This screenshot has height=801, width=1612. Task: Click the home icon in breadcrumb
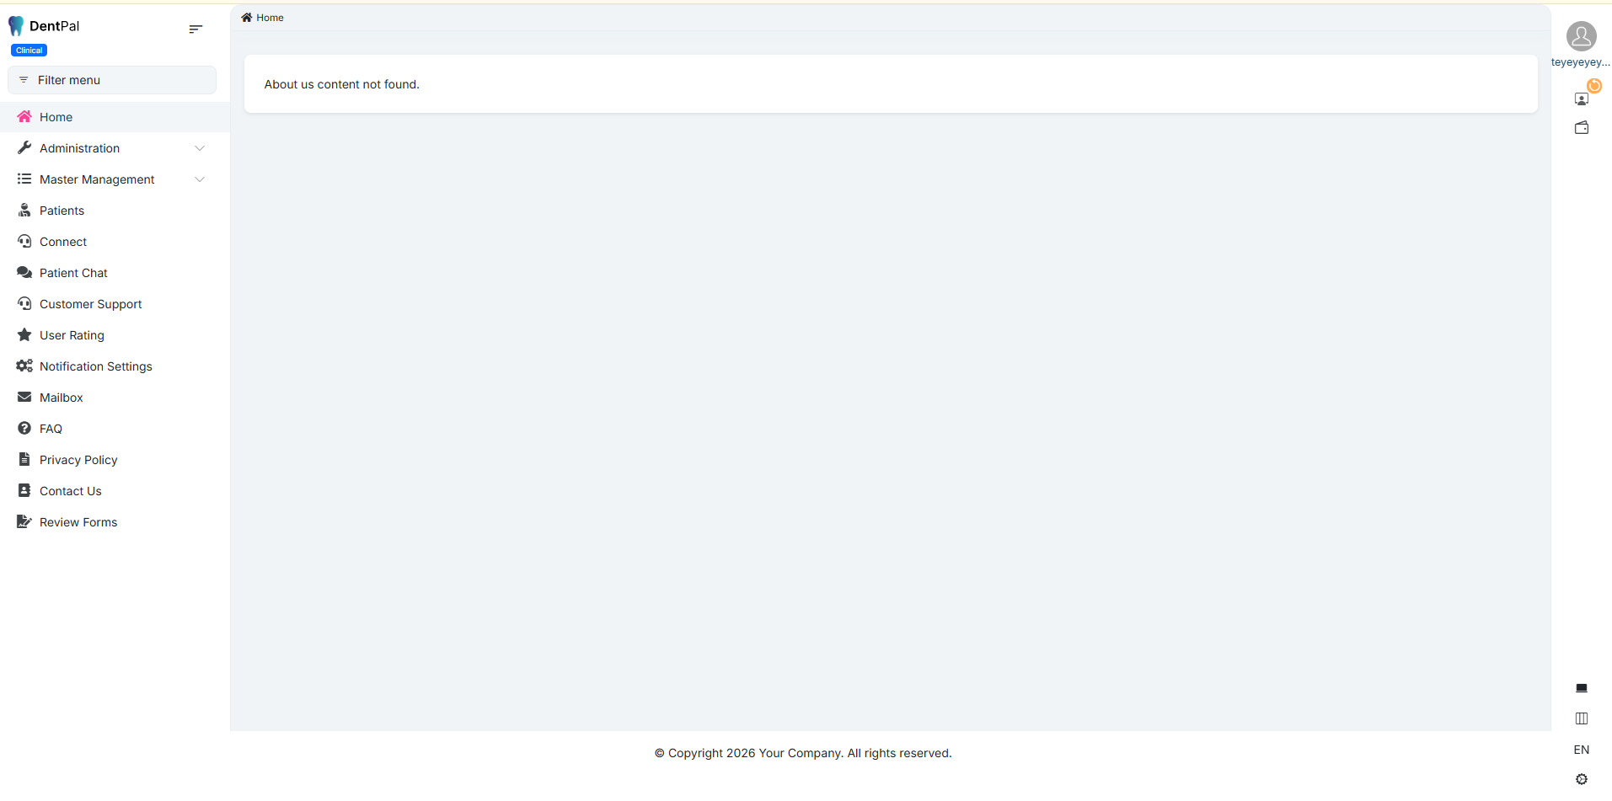(x=247, y=18)
